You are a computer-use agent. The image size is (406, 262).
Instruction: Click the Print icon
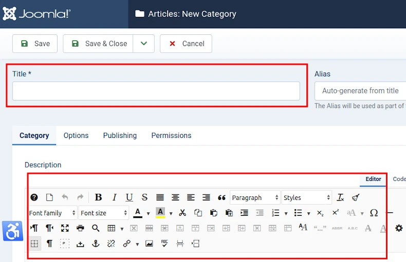[x=80, y=228]
